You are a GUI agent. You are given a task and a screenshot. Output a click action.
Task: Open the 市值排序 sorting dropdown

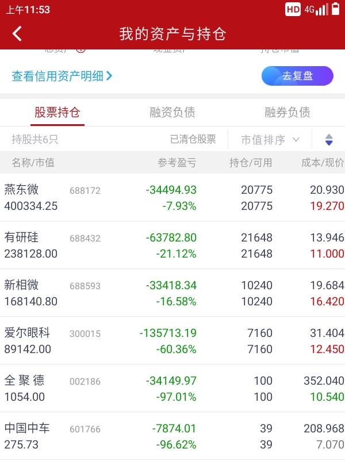pyautogui.click(x=270, y=140)
